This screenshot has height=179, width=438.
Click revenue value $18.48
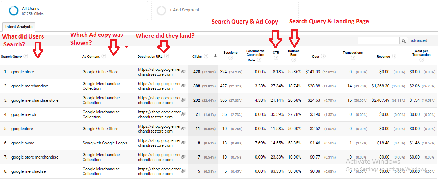[x=384, y=143]
